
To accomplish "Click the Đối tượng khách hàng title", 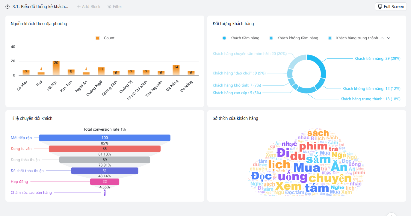I will pos(233,24).
